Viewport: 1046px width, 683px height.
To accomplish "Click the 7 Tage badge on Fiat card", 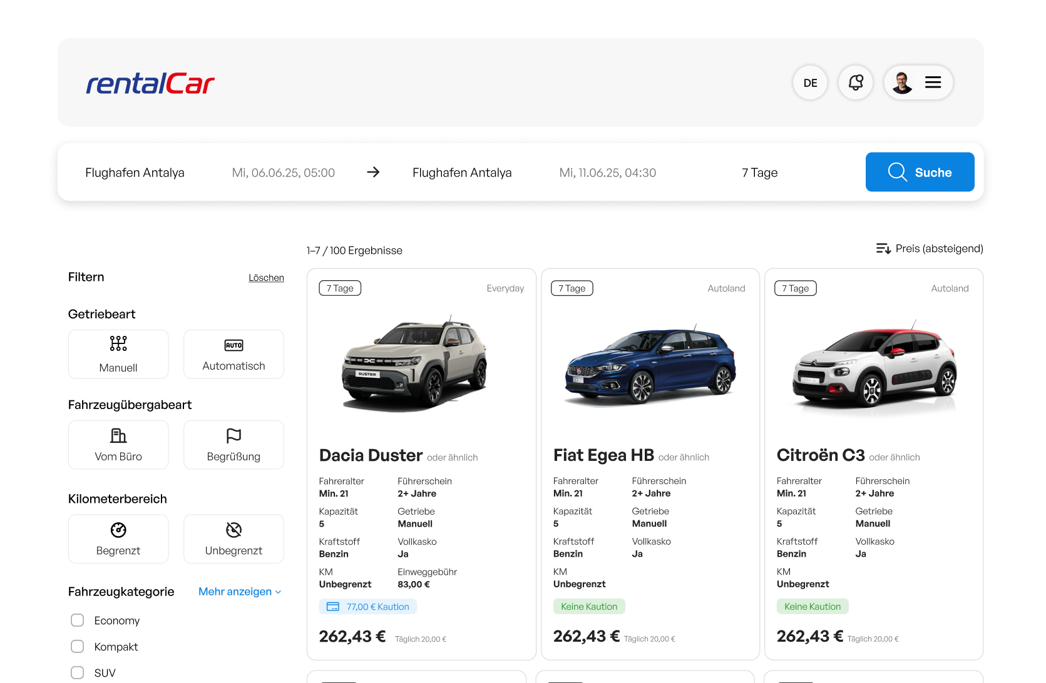I will 572,288.
